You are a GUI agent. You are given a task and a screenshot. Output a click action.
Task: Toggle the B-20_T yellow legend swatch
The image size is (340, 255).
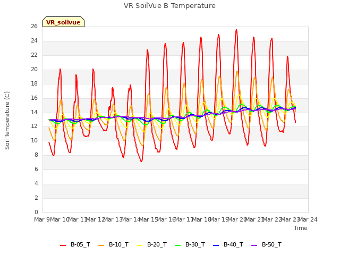[x=139, y=245]
